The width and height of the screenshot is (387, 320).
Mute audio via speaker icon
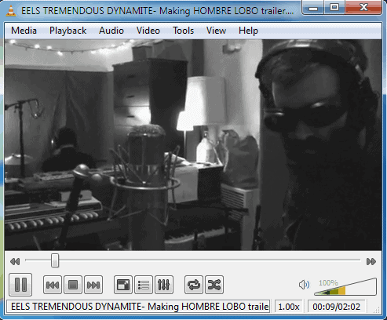point(304,285)
